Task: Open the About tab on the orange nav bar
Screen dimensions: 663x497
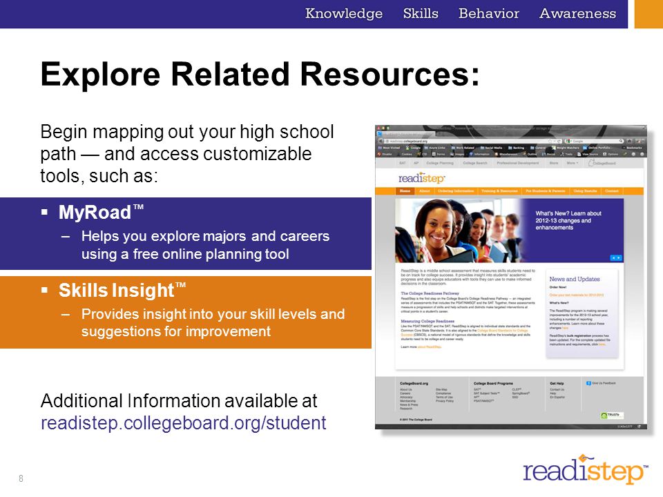Action: [425, 191]
